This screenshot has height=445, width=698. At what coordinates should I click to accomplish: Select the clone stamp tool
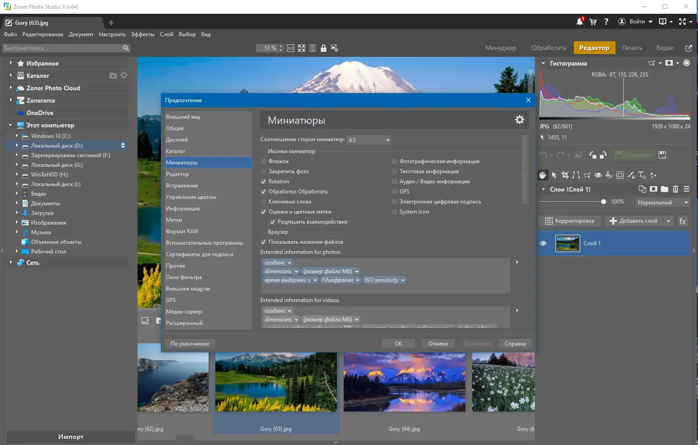[x=609, y=175]
